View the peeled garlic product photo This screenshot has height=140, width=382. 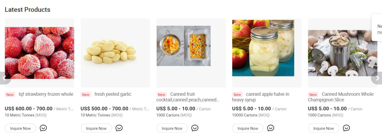click(115, 53)
